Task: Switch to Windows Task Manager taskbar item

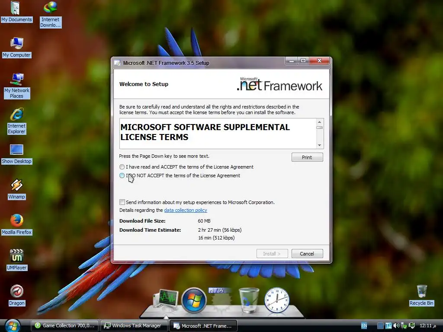Action: click(x=134, y=326)
